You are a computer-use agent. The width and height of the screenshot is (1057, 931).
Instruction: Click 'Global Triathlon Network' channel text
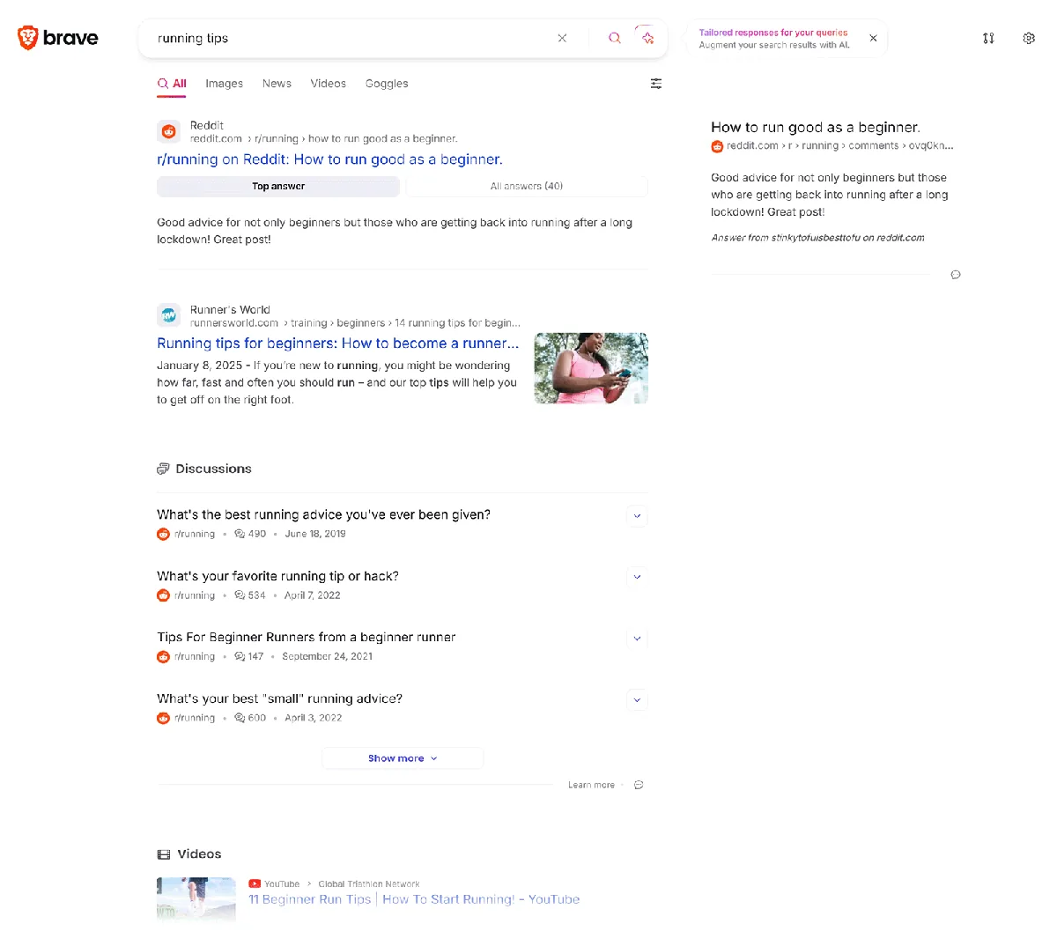tap(369, 883)
